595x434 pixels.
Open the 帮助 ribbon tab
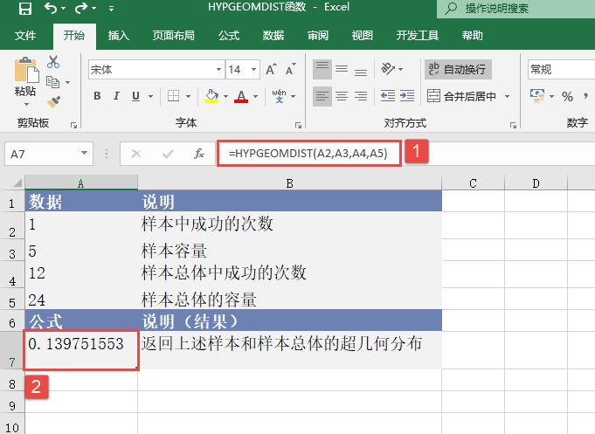[x=472, y=36]
